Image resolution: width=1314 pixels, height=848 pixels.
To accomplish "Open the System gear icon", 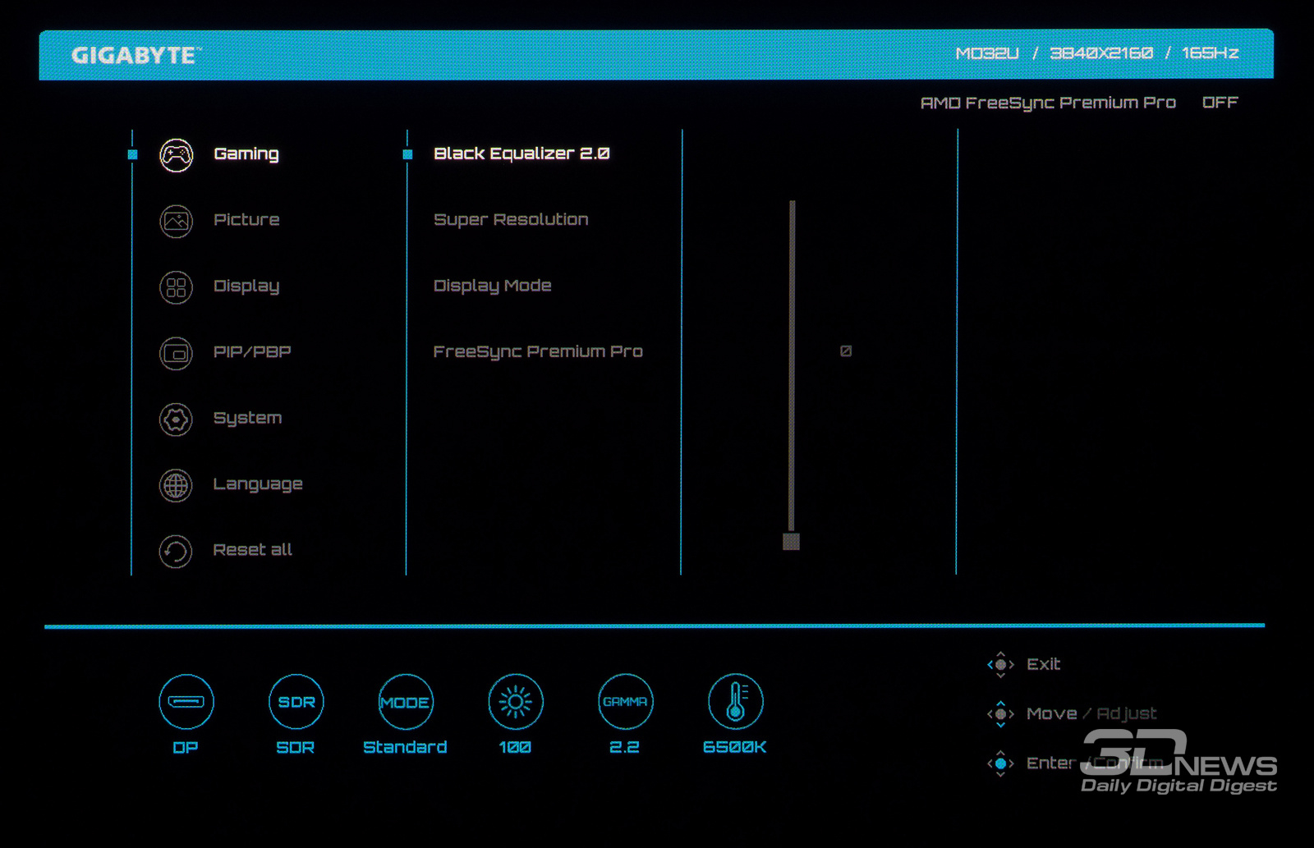I will pos(176,419).
